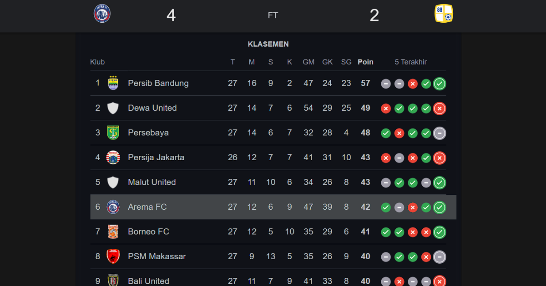The image size is (546, 286).
Task: Select the Persija Jakarta club badge
Action: click(113, 158)
